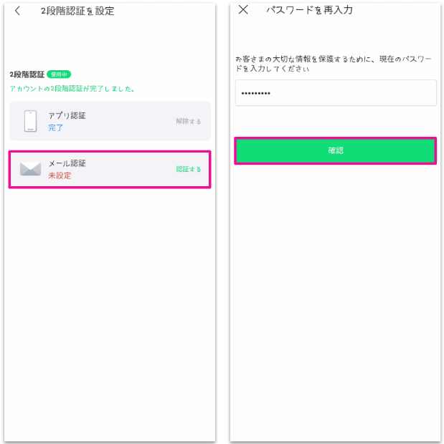Screen dimensions: 444x444
Task: Tap the back arrow icon
Action: click(17, 11)
